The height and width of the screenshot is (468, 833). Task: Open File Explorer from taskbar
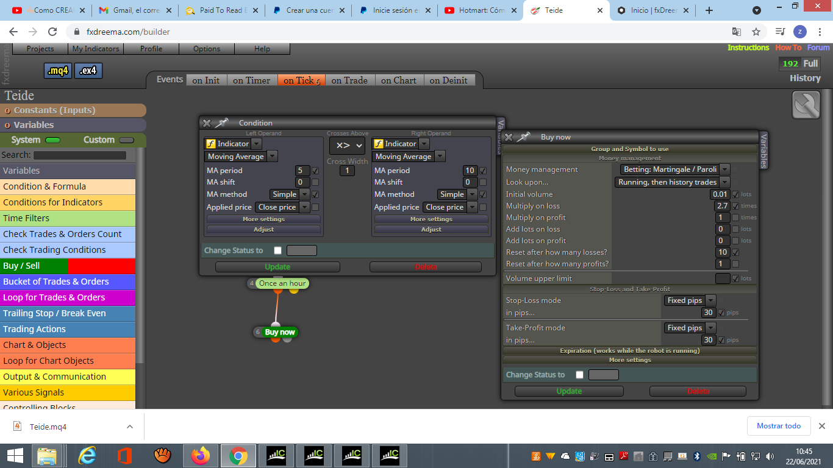click(x=48, y=455)
